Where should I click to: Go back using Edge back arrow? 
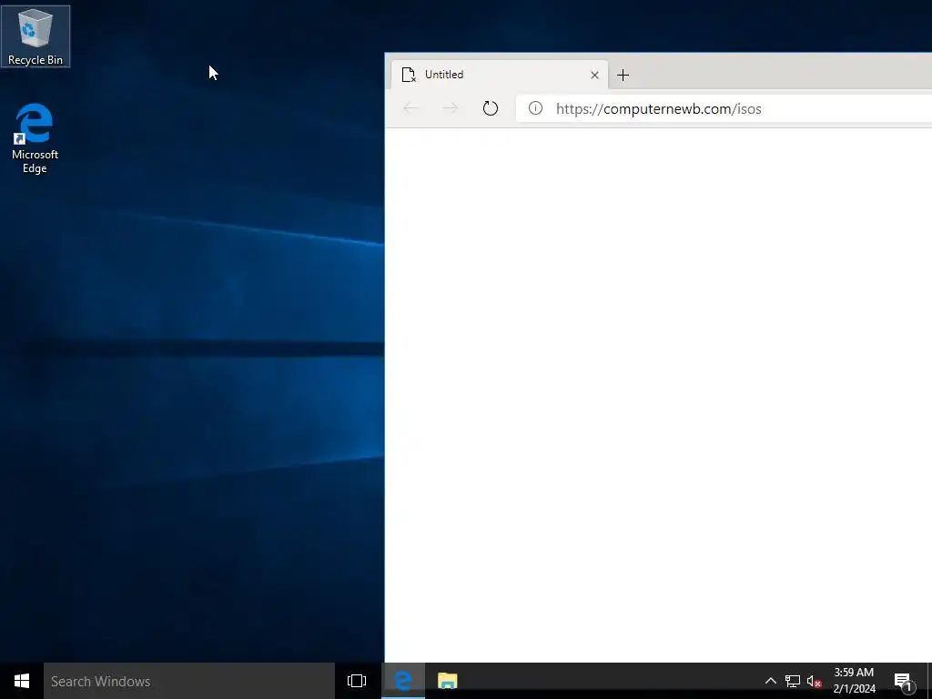(410, 108)
